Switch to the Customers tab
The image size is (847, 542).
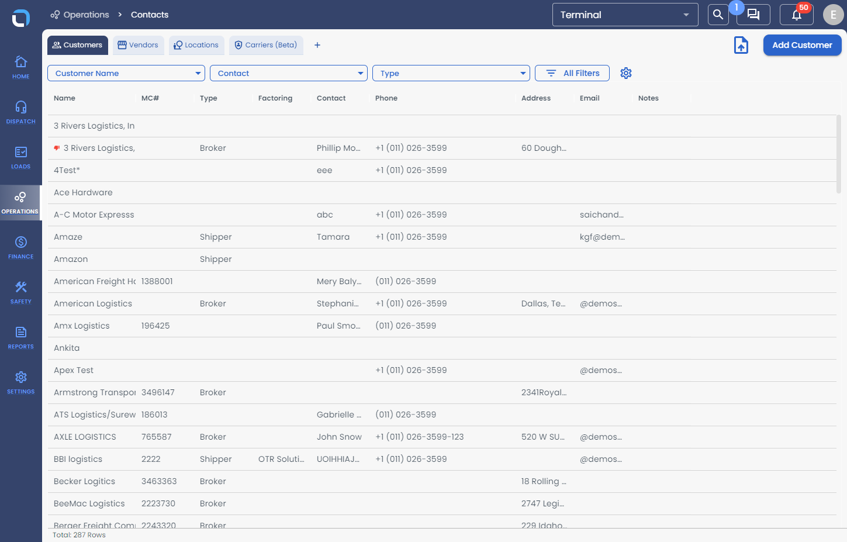pos(78,45)
